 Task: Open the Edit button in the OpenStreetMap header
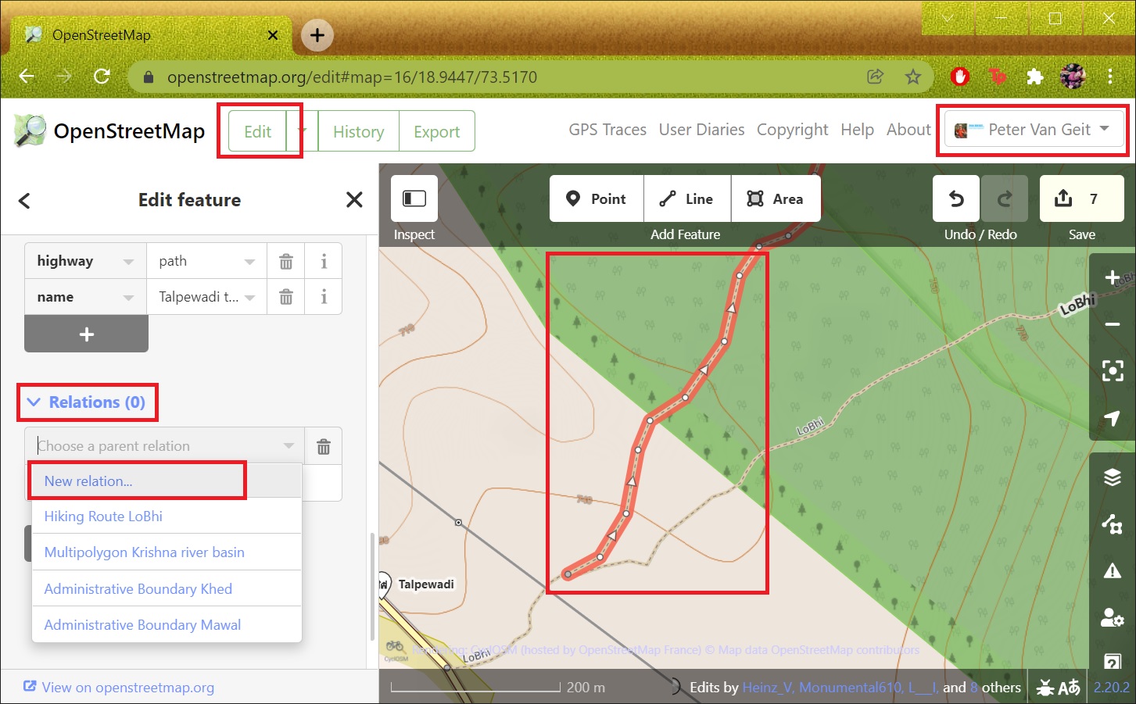(257, 131)
